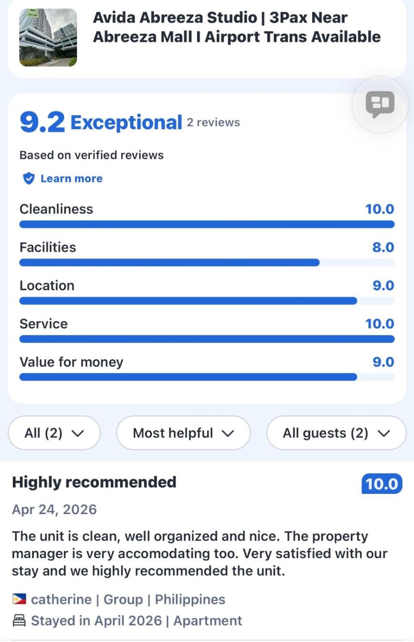This screenshot has height=642, width=414.
Task: Open the Most helpful sort dropdown
Action: tap(183, 433)
